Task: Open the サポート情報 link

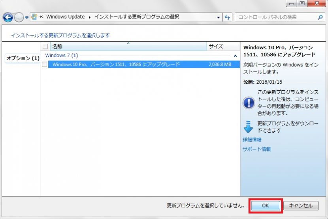Action: pos(256,149)
